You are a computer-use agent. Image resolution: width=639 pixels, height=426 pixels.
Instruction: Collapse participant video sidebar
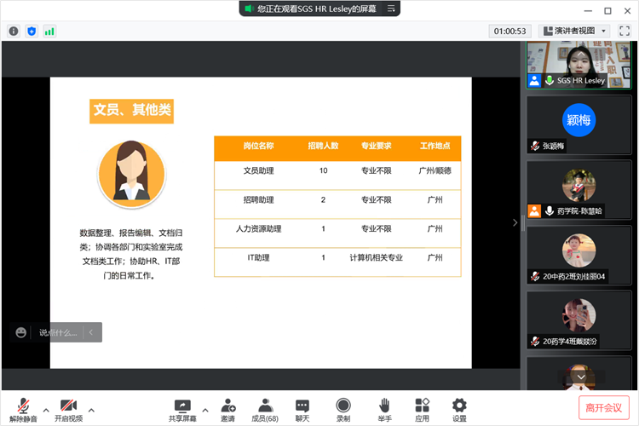pos(515,222)
